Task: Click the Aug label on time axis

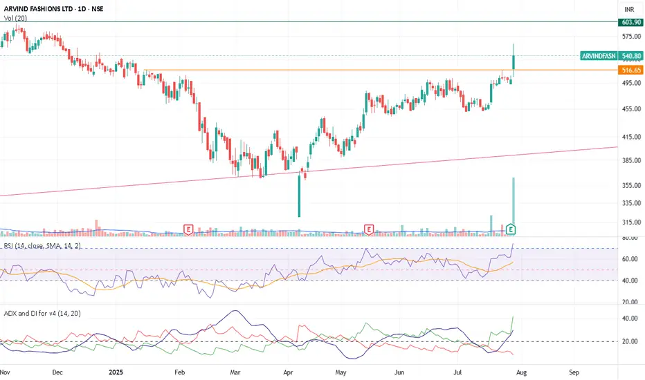Action: pos(521,372)
